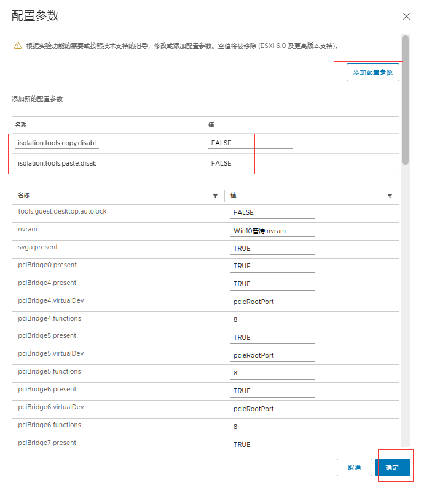Click the pciBridge6.virtualDev value field
Image resolution: width=421 pixels, height=485 pixels.
coord(273,409)
